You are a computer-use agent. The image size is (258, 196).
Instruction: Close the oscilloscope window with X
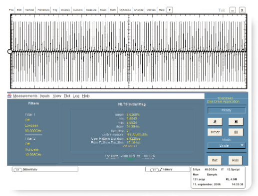click(242, 10)
